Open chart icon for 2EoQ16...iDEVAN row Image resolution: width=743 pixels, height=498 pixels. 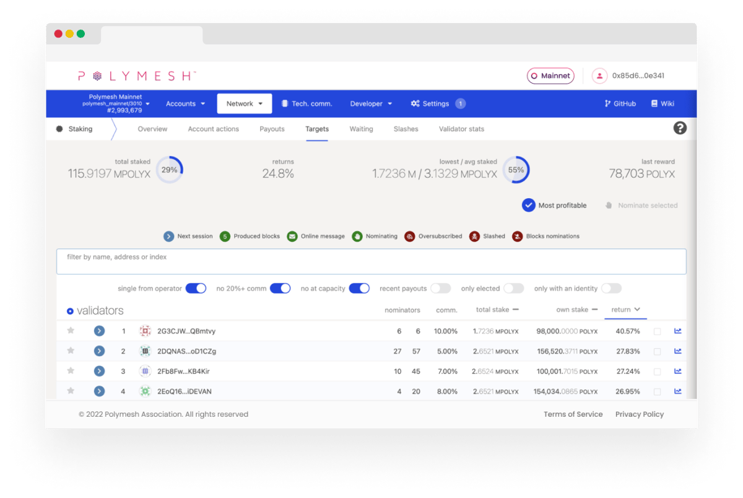tap(678, 391)
